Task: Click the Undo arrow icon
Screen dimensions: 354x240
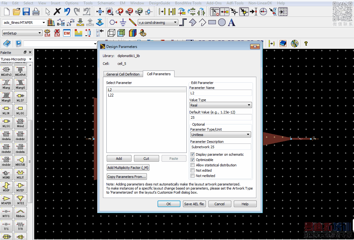Action: (x=67, y=12)
